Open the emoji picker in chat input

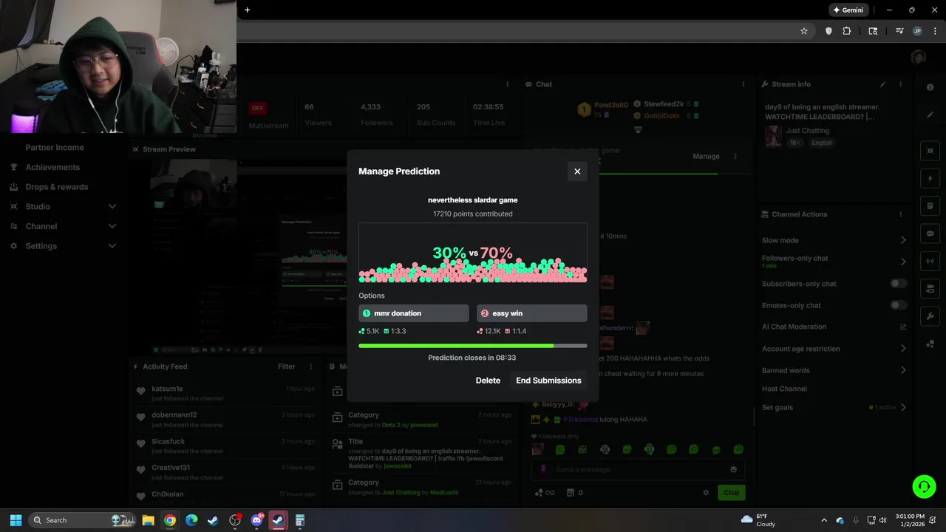733,469
